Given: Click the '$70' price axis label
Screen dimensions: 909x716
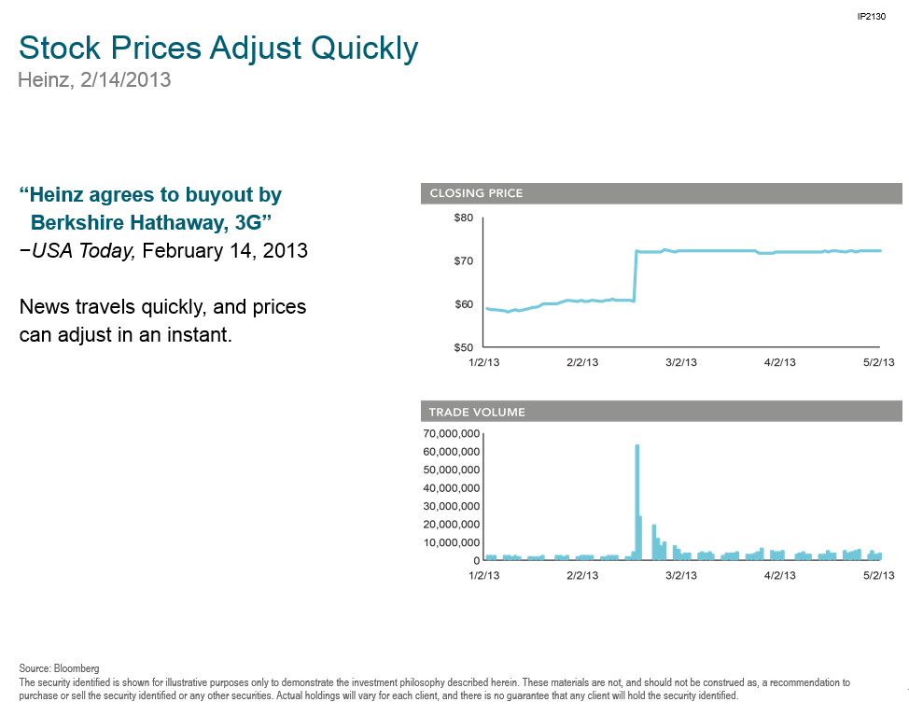Looking at the screenshot, I should 463,260.
